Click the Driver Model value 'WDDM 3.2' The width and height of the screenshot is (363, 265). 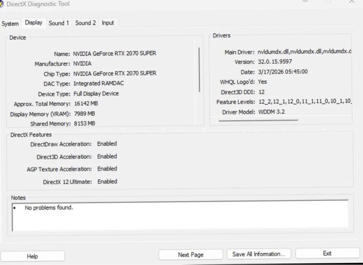tap(271, 112)
